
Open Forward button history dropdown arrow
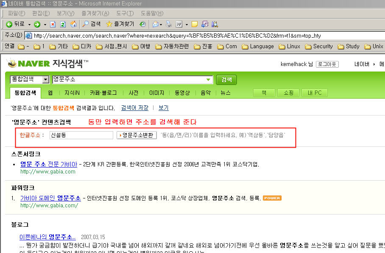point(45,25)
